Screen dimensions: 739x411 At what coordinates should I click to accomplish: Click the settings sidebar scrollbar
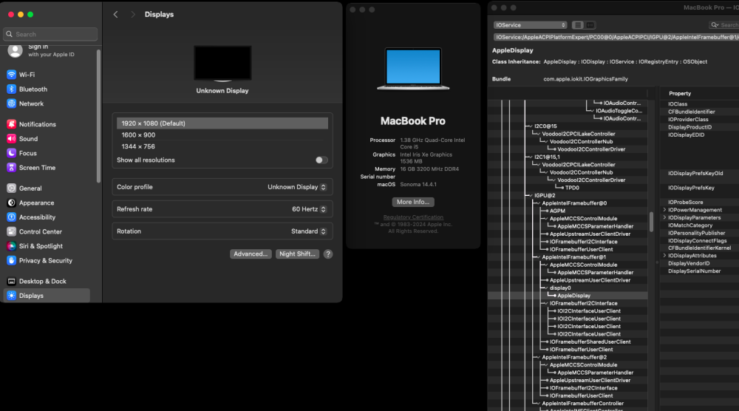pos(98,116)
